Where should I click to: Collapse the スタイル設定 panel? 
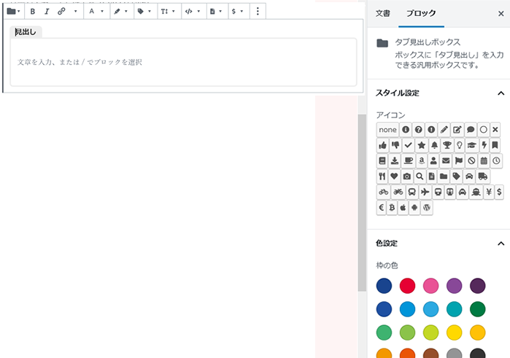tap(501, 93)
